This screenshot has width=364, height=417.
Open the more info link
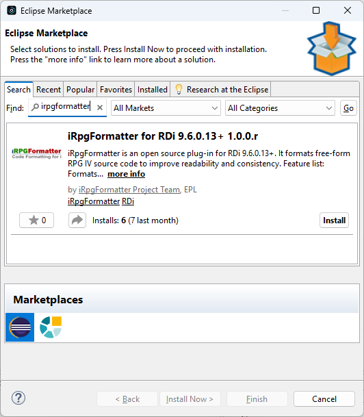[x=126, y=174]
